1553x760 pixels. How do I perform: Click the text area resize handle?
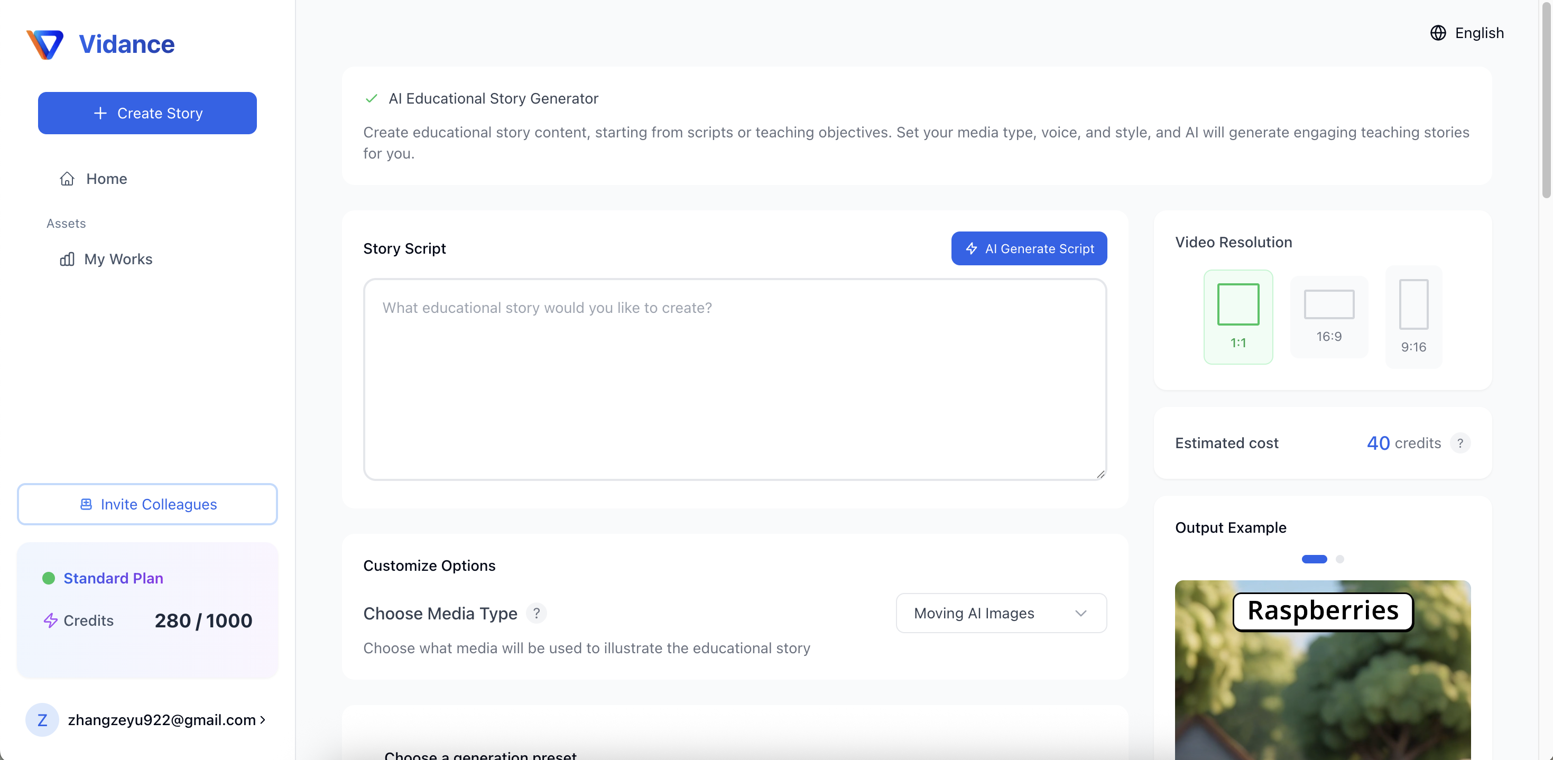click(1100, 474)
